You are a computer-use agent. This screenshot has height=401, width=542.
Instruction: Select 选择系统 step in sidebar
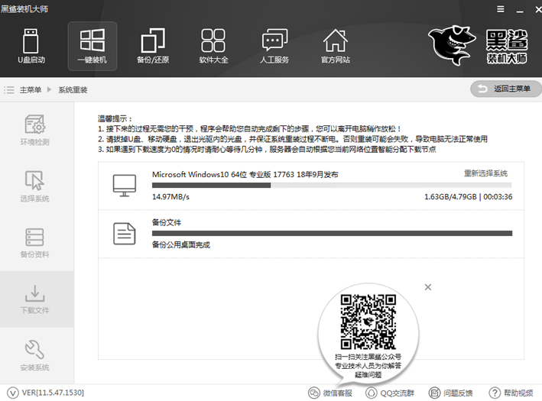point(35,186)
